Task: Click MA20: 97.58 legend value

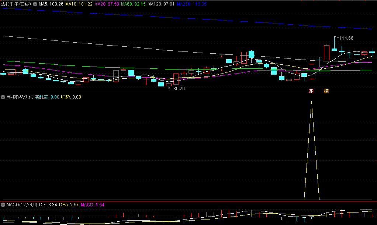Action: (x=107, y=4)
